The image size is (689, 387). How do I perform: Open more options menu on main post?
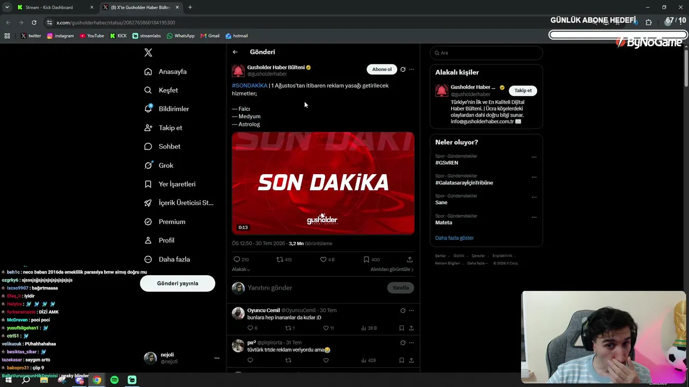[411, 69]
